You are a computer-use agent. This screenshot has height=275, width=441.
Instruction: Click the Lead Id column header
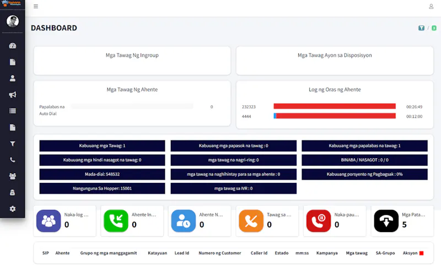[x=182, y=253]
